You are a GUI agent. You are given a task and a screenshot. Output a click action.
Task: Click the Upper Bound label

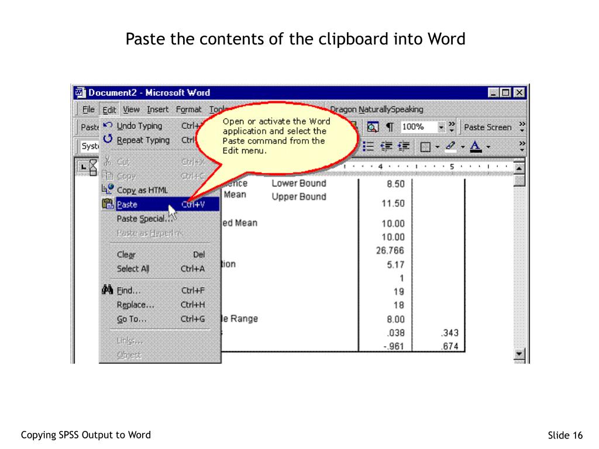(299, 196)
